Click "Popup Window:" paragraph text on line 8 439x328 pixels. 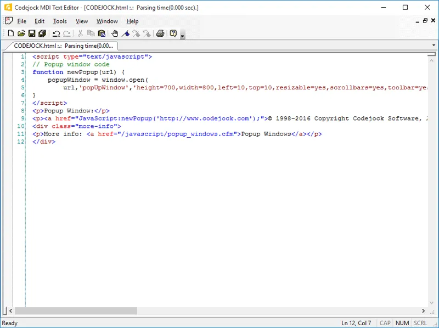point(69,111)
